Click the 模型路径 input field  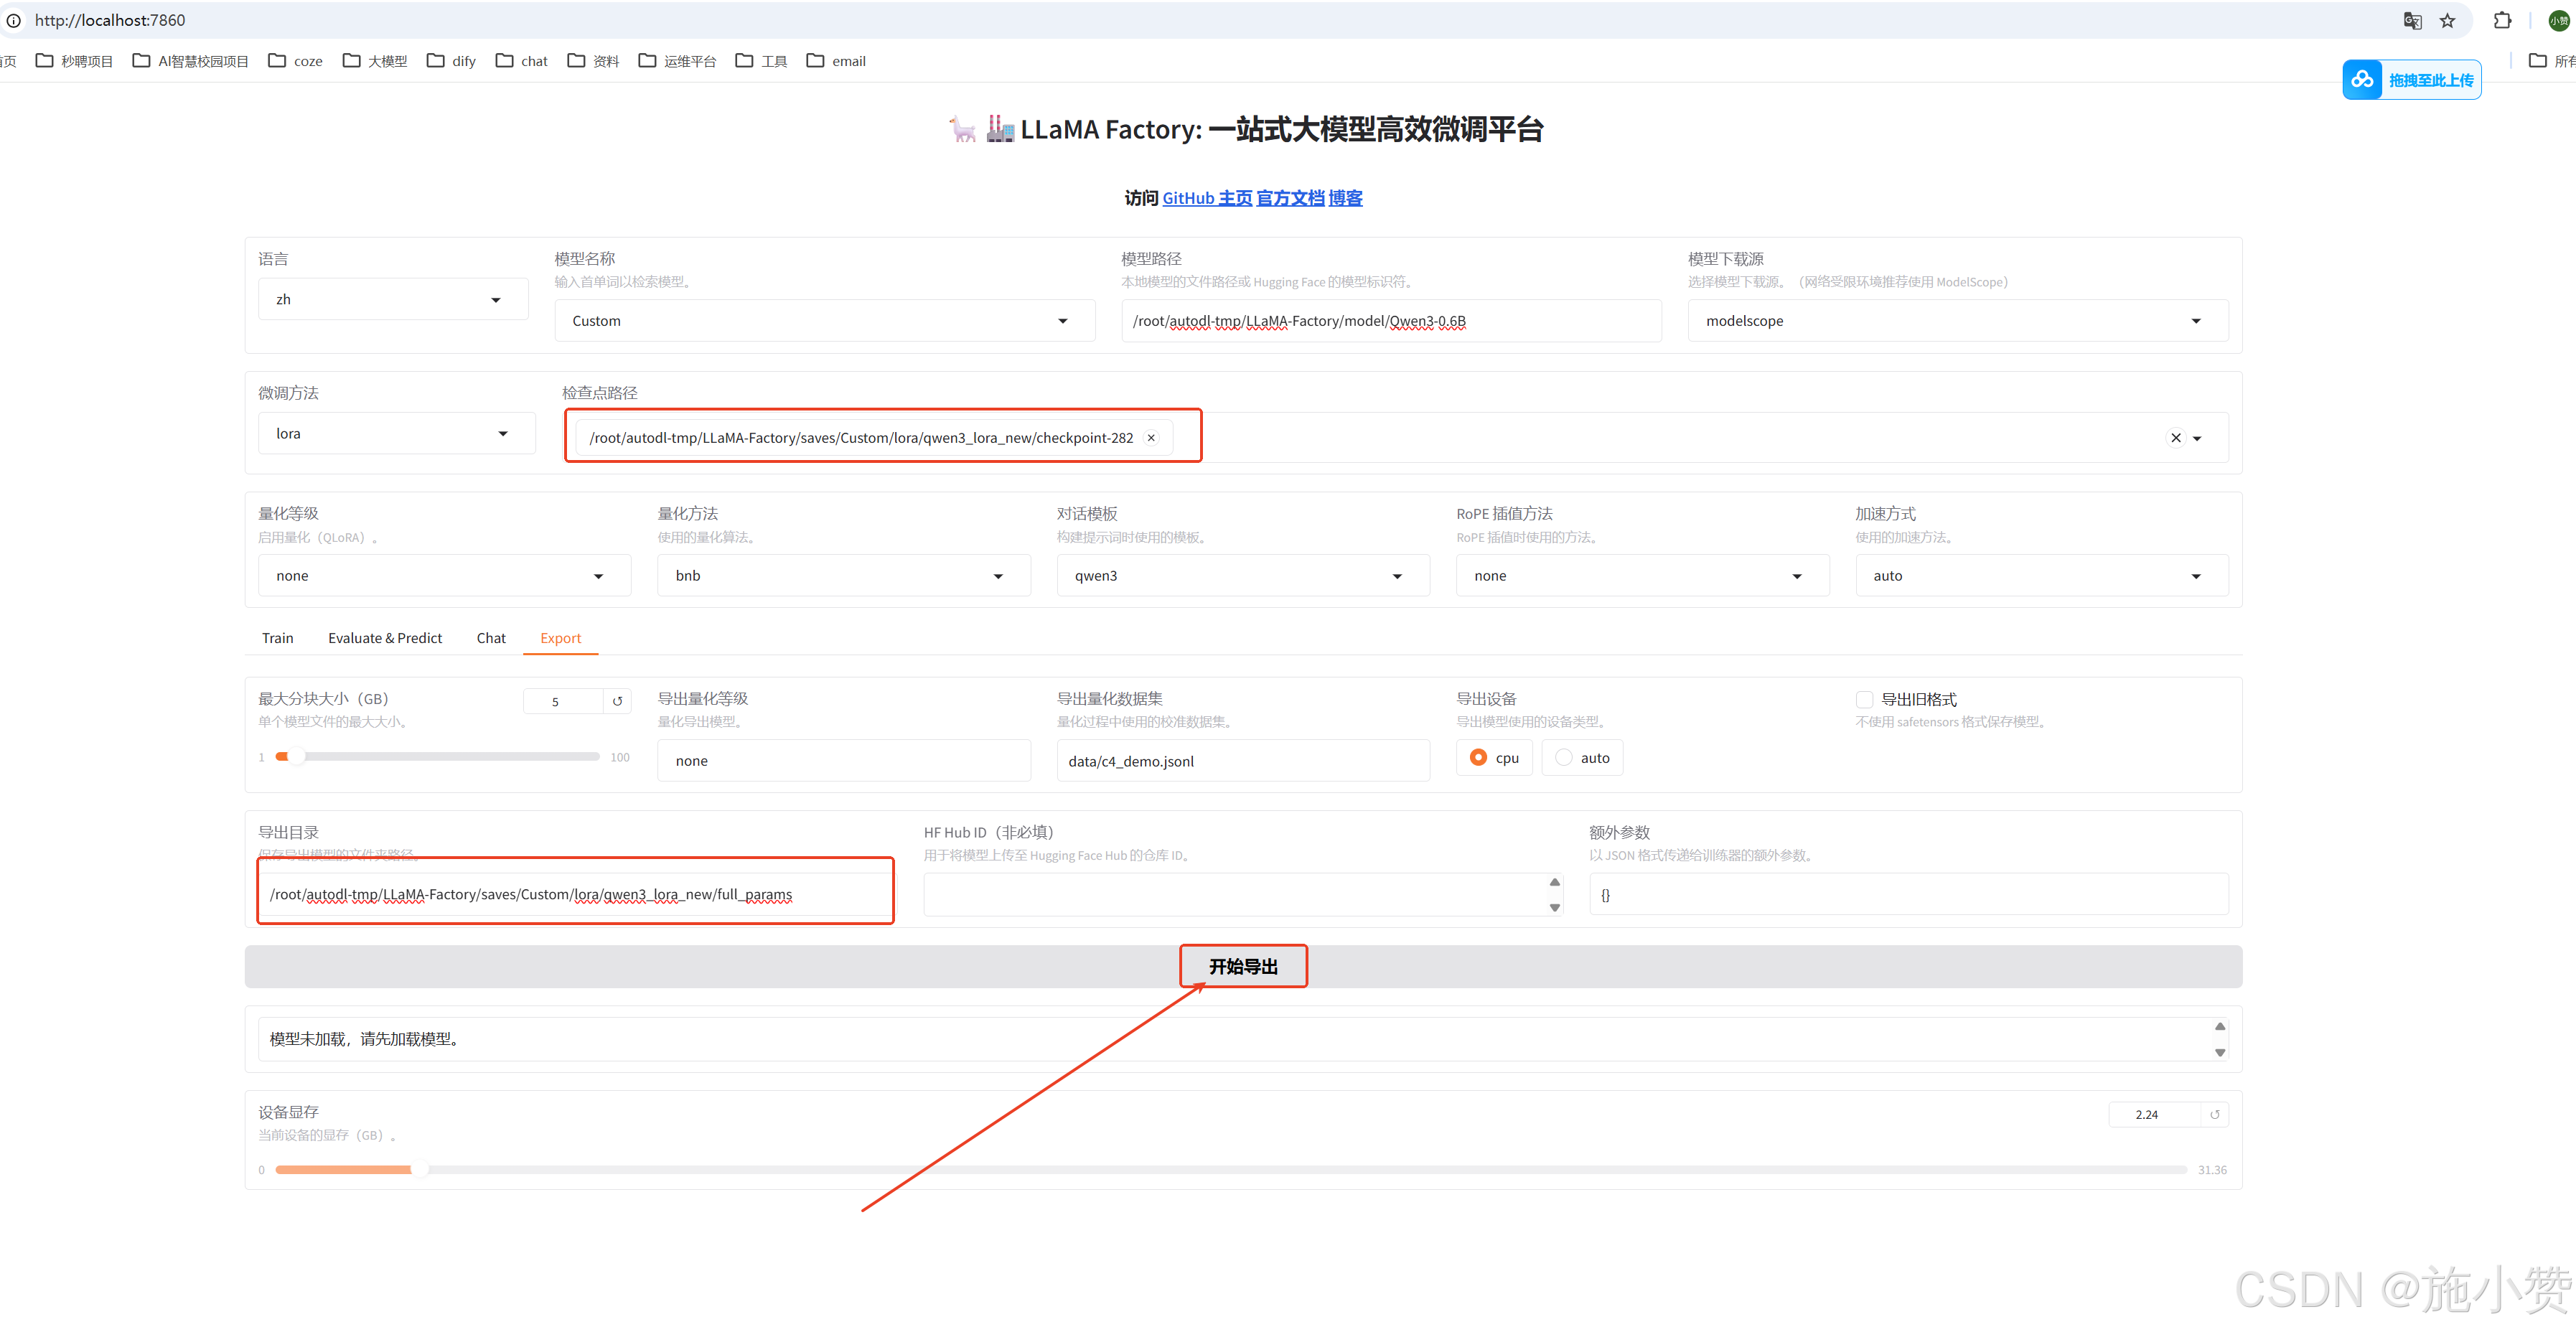click(x=1391, y=321)
